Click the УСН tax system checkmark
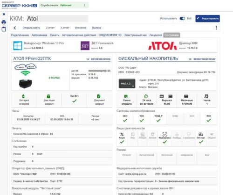 click(142, 120)
